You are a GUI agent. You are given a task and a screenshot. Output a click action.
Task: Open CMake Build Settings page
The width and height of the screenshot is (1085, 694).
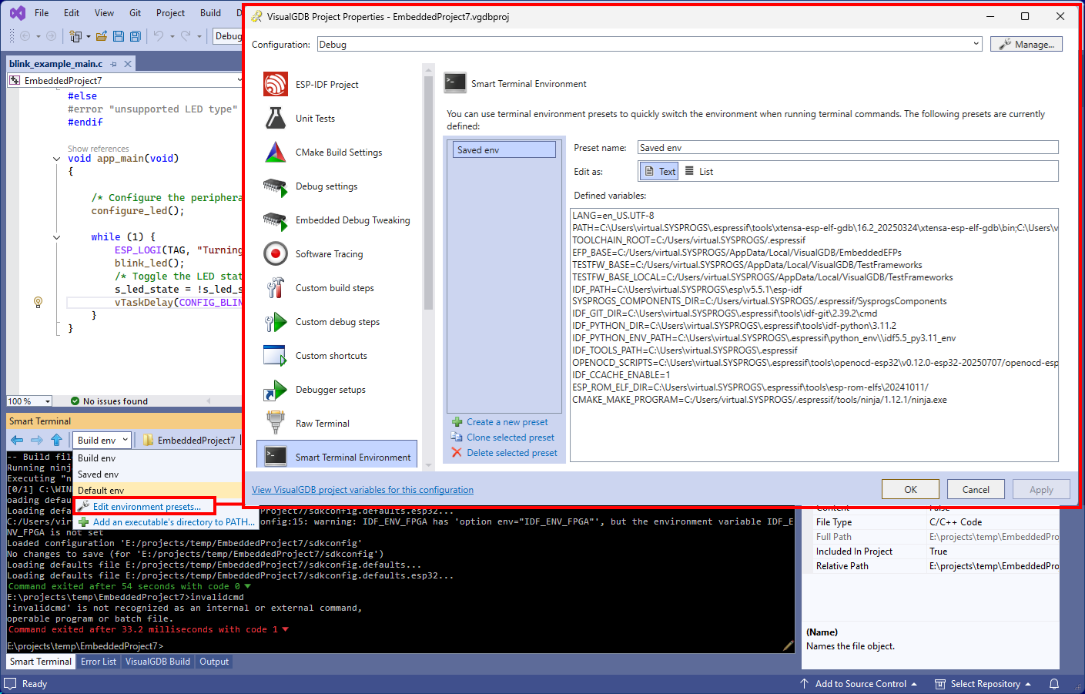tap(337, 153)
